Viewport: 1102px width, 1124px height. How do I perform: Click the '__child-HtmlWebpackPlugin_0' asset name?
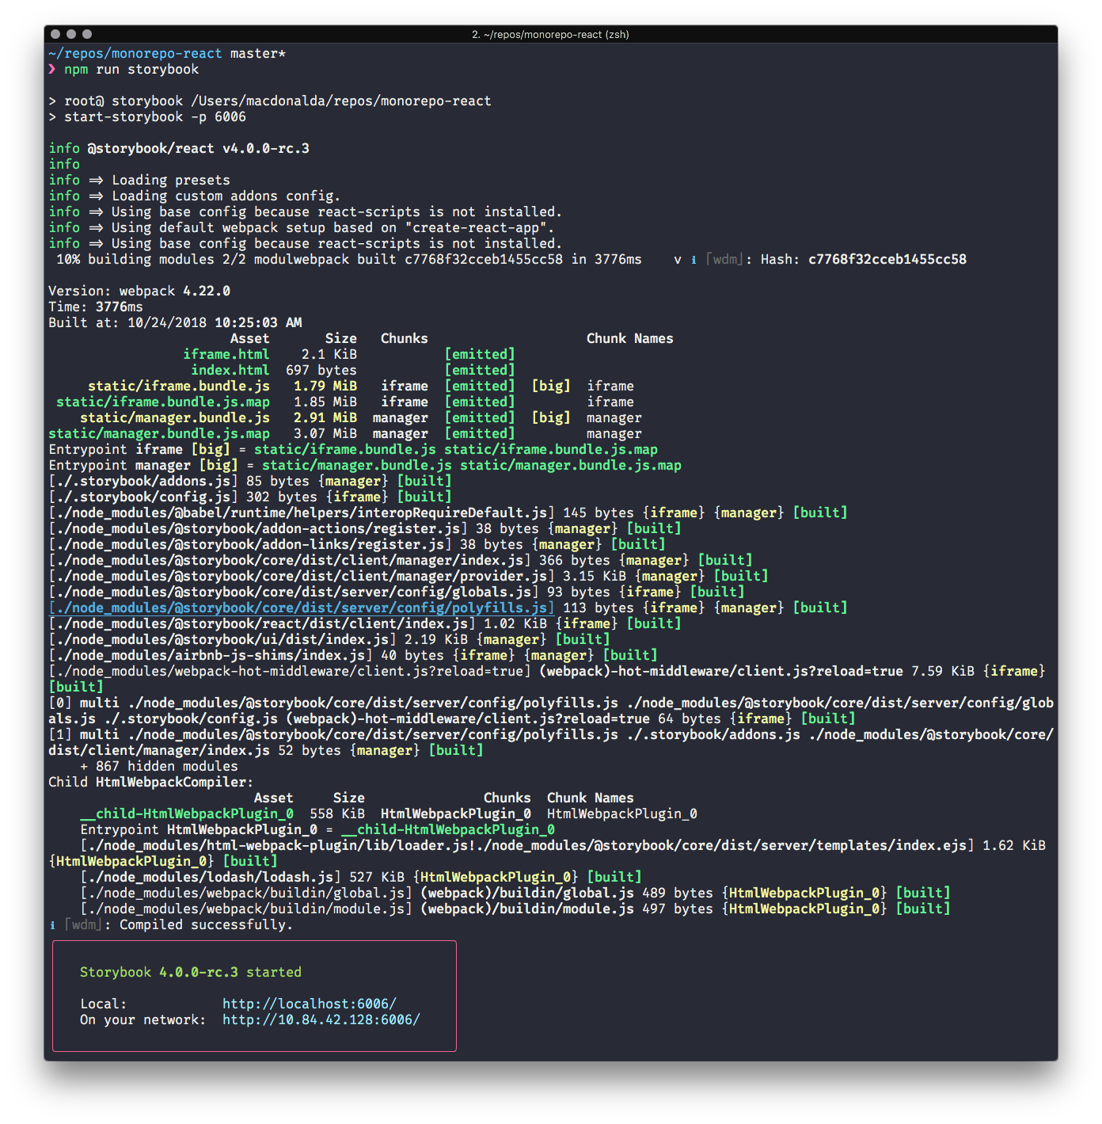tap(187, 813)
